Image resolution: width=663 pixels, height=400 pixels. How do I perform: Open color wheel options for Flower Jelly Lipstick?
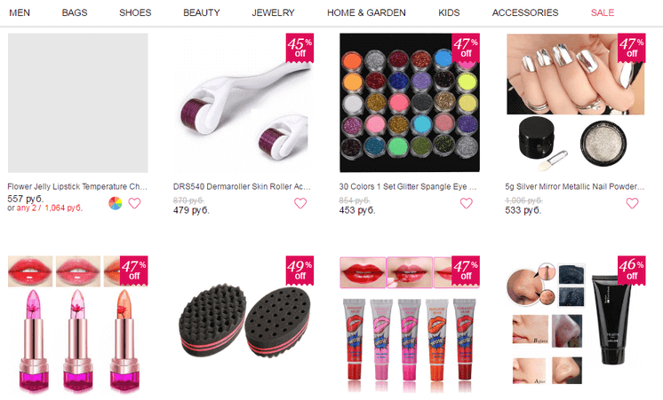(x=115, y=203)
